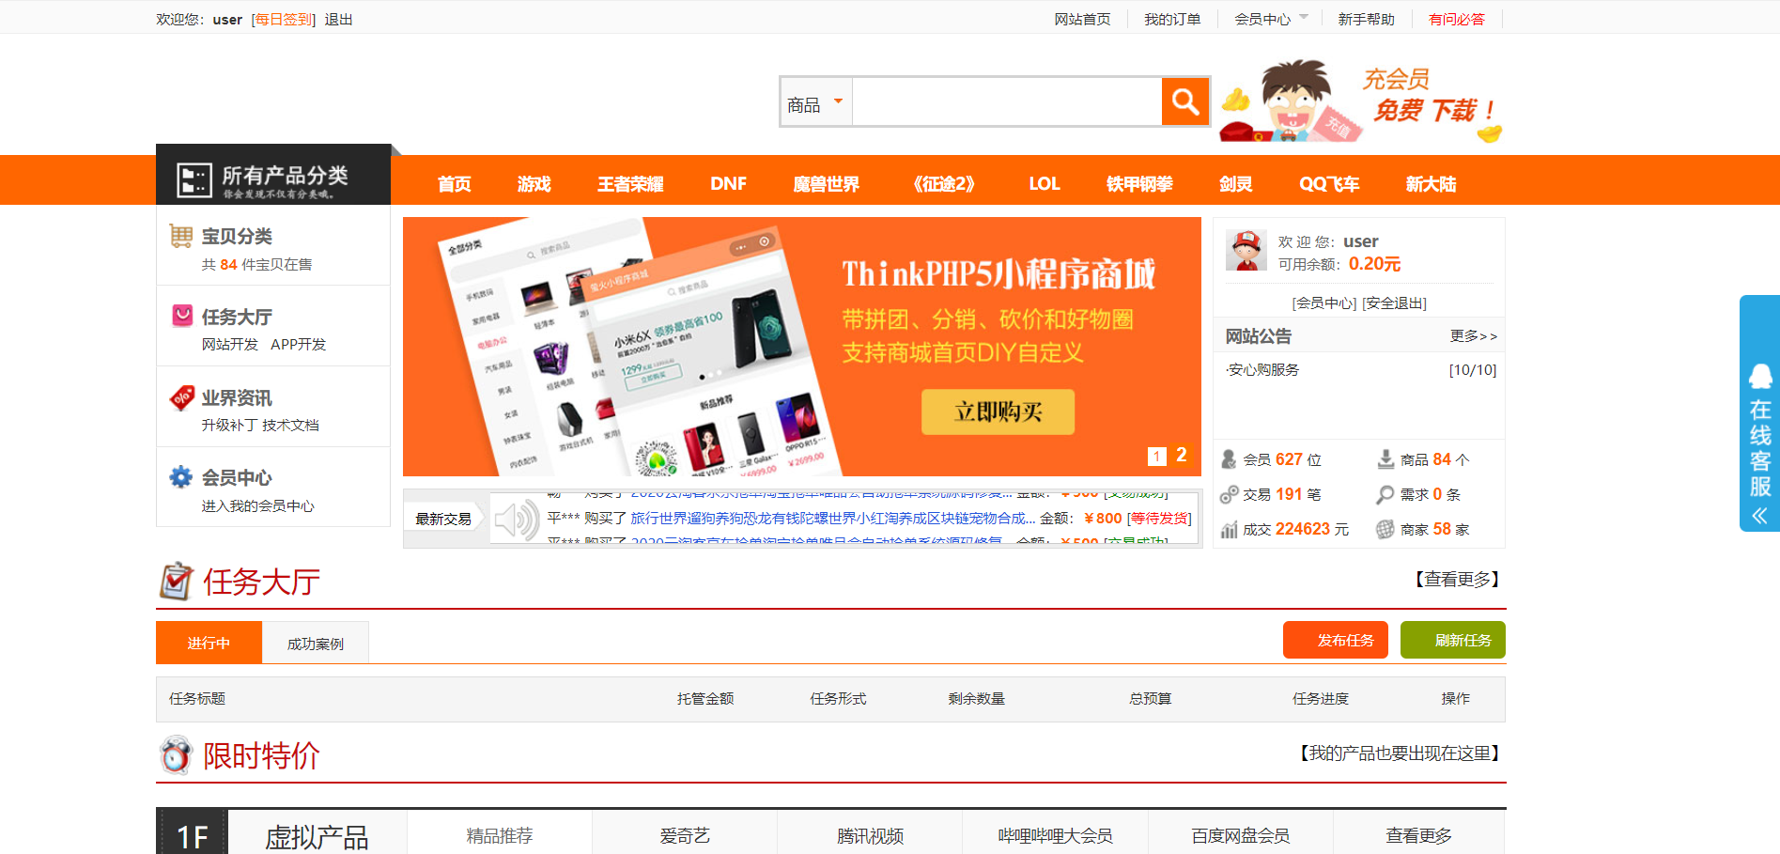Screen dimensions: 1780x854
Task: Click the 会员中心 blue gear icon
Action: click(x=180, y=477)
